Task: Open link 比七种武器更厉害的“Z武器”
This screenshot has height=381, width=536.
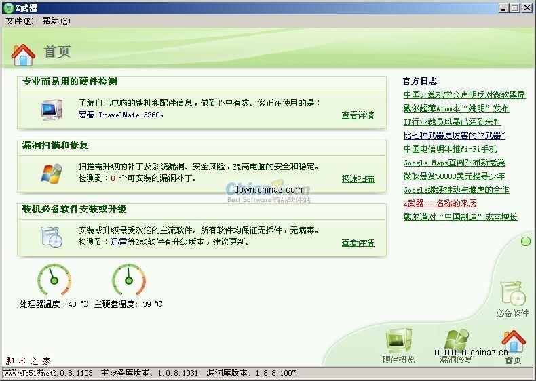Action: click(455, 136)
